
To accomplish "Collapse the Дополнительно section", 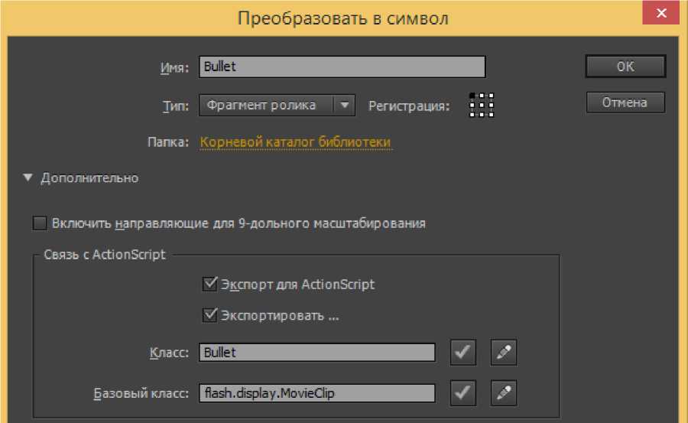I will 28,178.
